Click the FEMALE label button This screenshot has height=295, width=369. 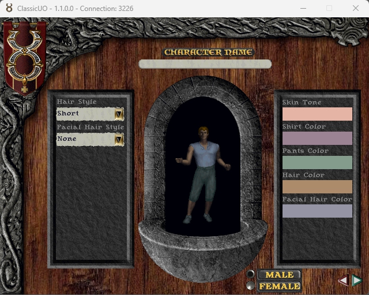[280, 286]
